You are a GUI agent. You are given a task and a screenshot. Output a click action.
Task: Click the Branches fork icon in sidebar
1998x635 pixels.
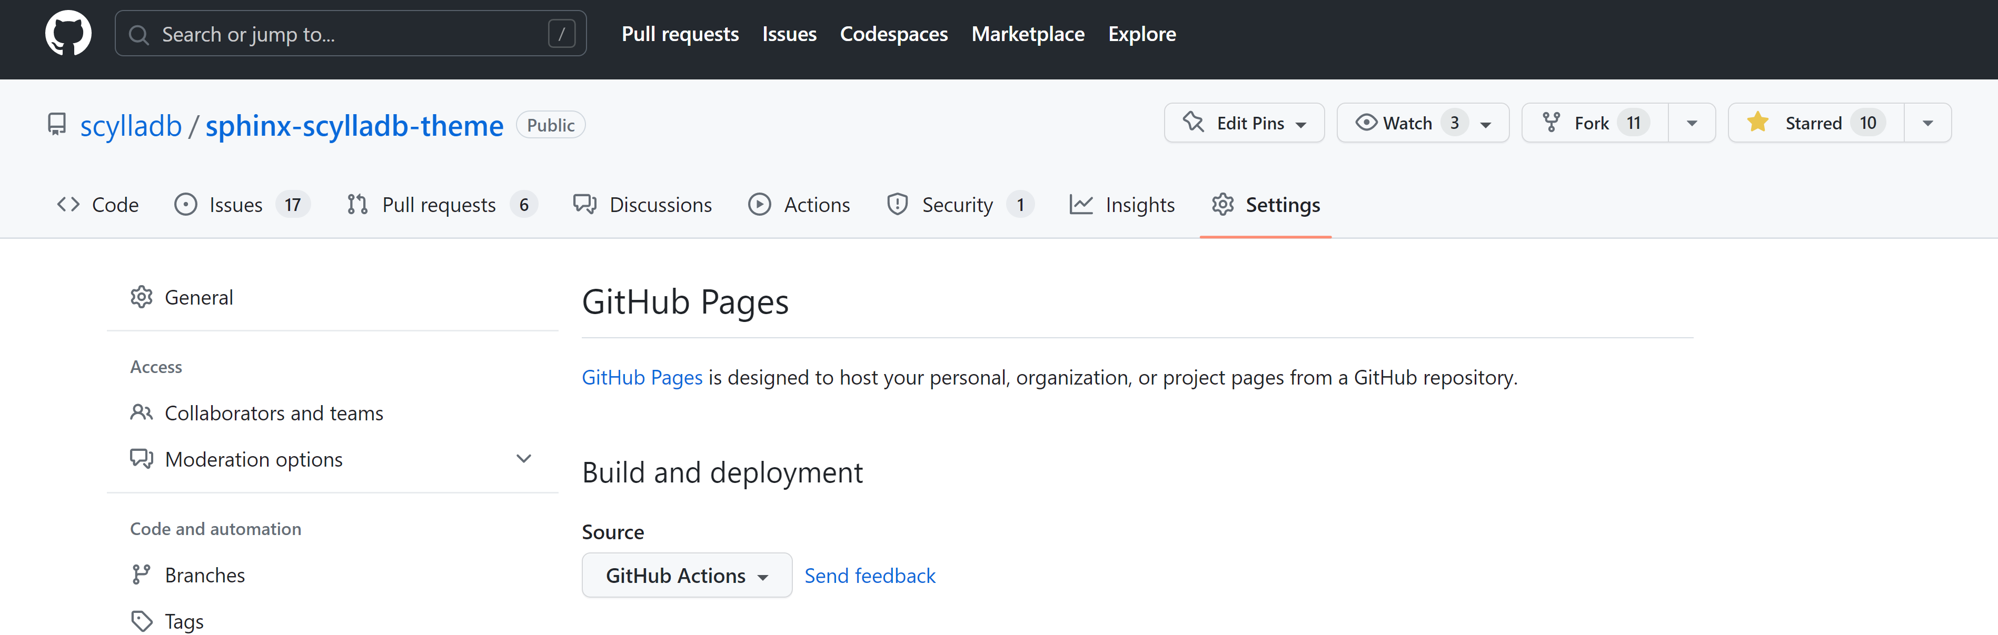142,574
